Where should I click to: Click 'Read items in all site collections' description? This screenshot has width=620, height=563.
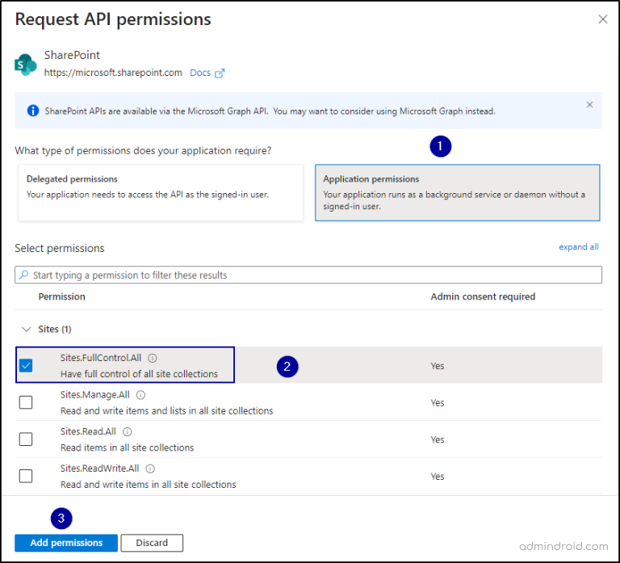click(127, 447)
